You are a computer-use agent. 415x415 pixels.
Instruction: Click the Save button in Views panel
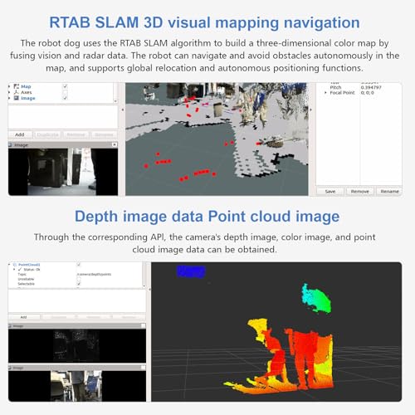(x=330, y=192)
